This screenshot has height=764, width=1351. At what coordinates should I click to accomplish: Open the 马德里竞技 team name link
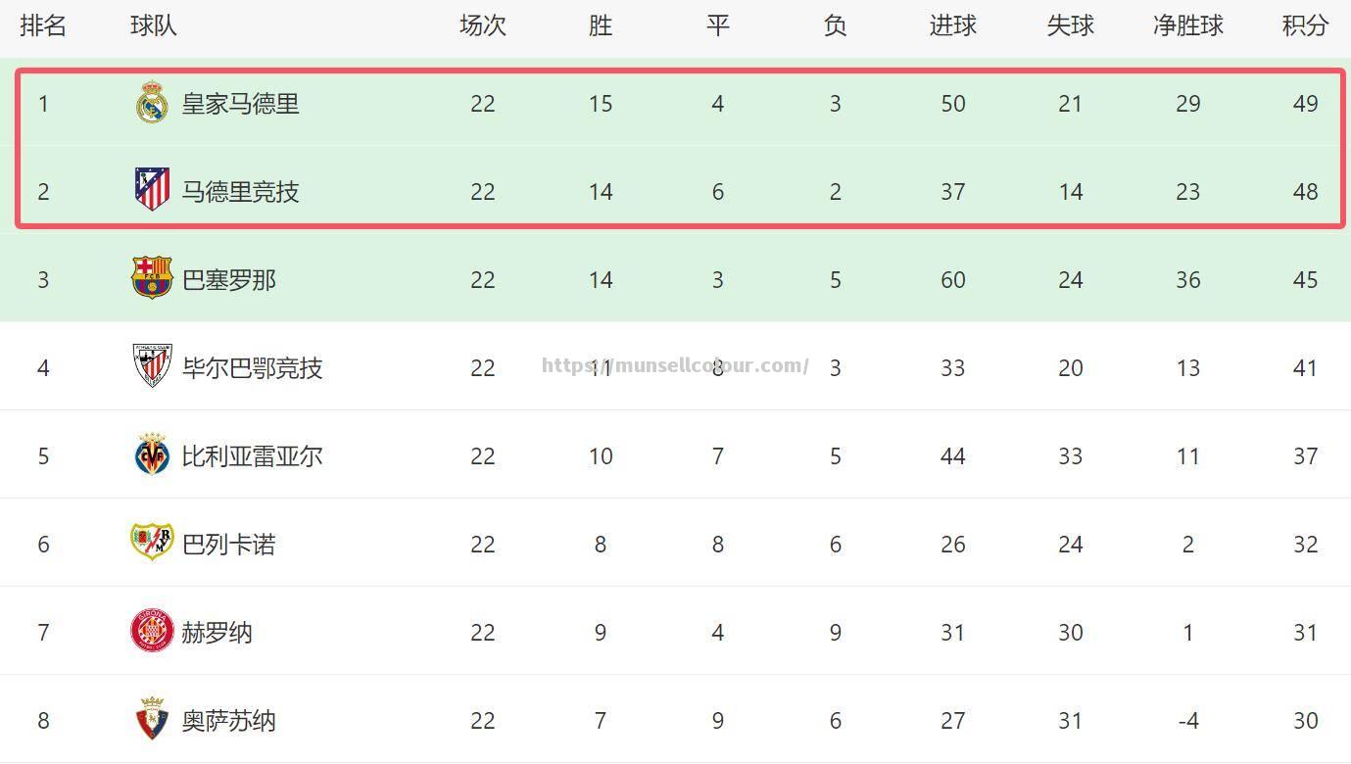(240, 192)
